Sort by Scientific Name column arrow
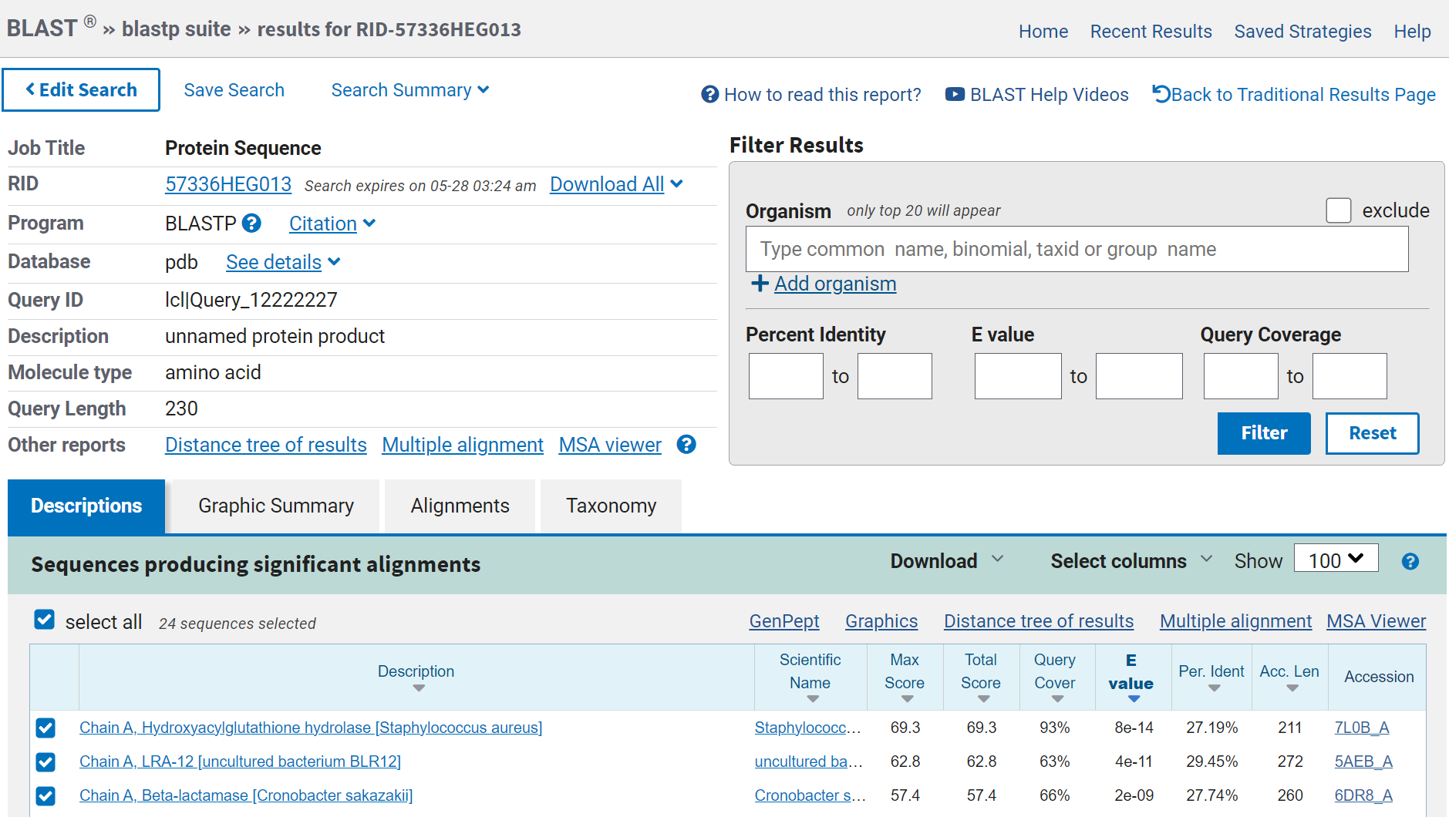This screenshot has height=817, width=1449. [x=813, y=699]
